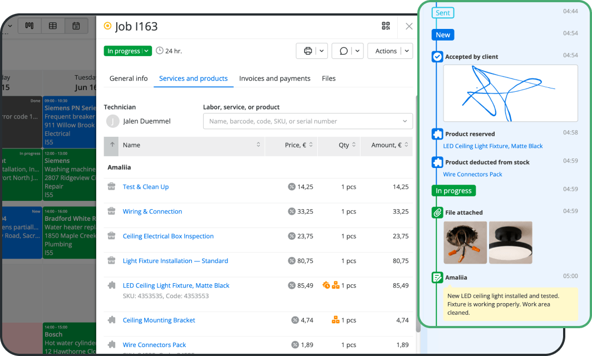Click discount icon next to price 80,75

[292, 260]
